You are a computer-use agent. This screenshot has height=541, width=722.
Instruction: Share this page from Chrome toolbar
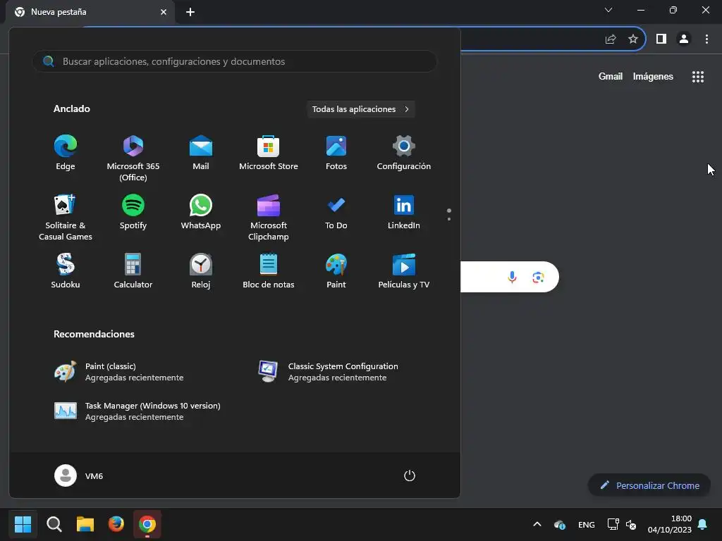point(611,39)
